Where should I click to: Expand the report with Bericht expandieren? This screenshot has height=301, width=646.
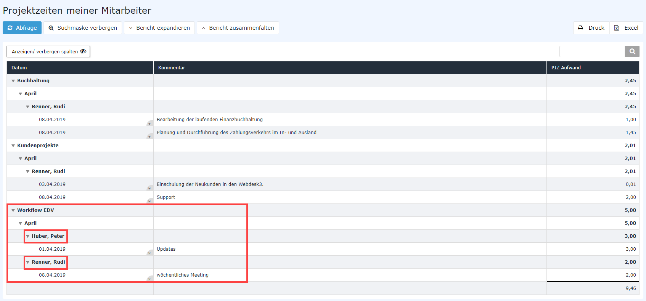coord(159,28)
